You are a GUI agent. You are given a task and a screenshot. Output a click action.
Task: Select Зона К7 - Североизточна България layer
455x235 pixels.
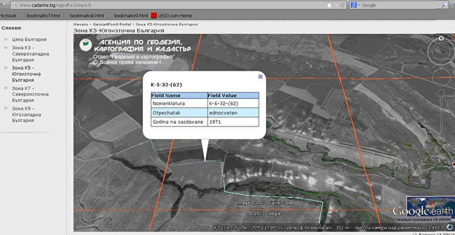pos(30,94)
